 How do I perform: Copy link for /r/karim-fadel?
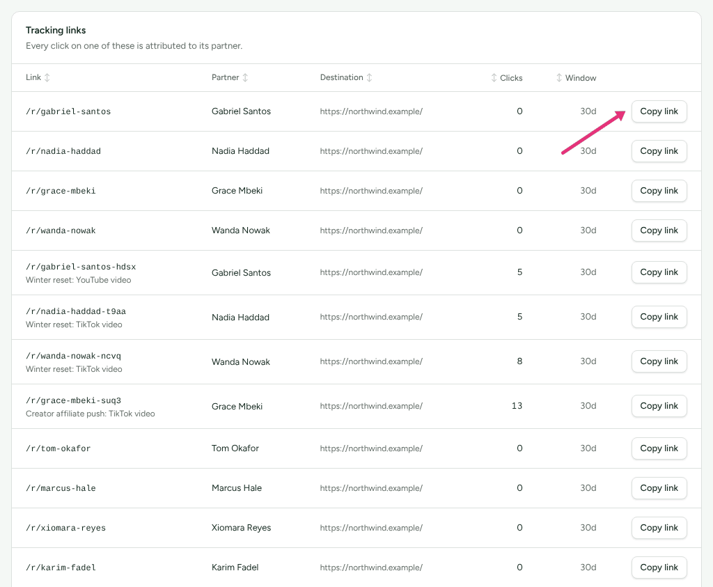(659, 568)
